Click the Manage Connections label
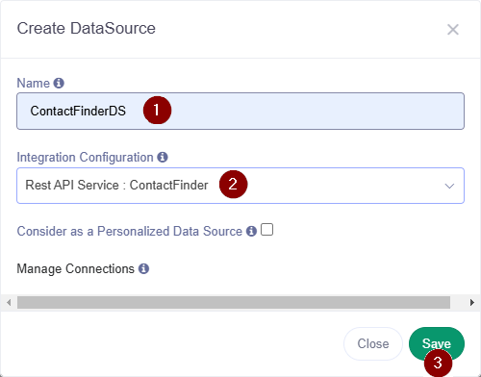 pos(75,268)
